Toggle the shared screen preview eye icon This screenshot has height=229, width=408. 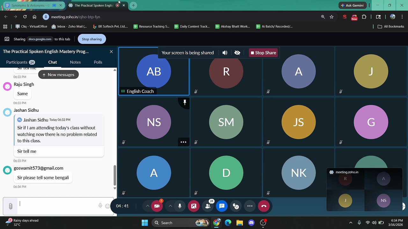pyautogui.click(x=237, y=53)
